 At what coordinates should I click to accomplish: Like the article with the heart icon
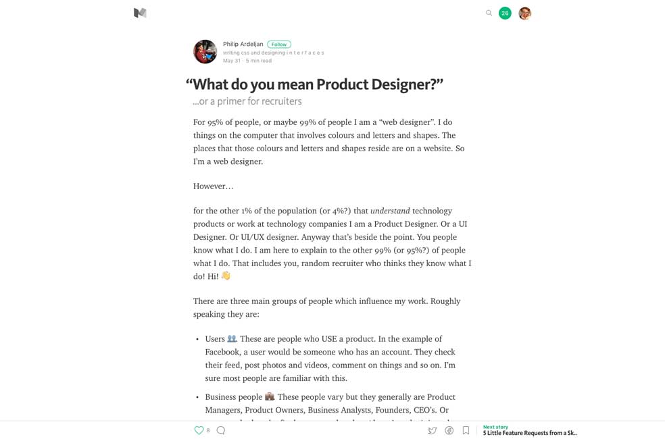pos(199,430)
